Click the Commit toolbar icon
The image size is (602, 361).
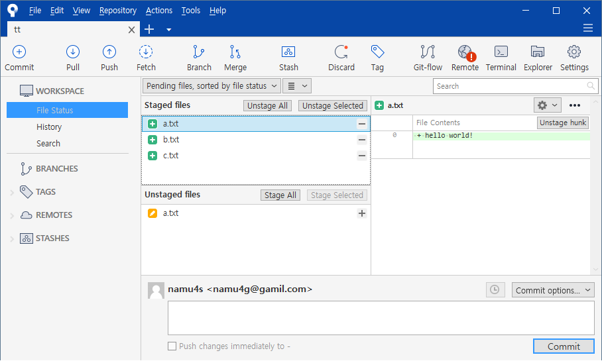pyautogui.click(x=19, y=53)
